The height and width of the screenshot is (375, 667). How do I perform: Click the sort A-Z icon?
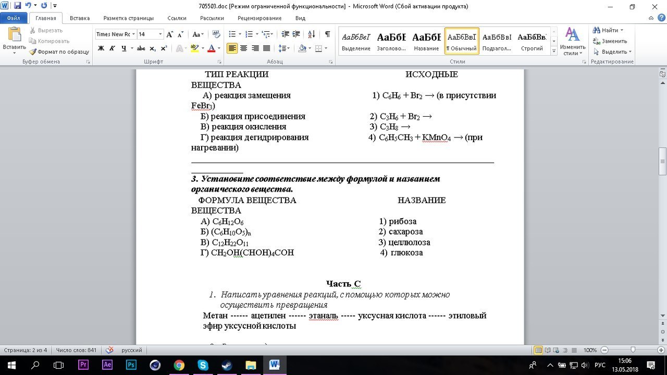click(312, 34)
